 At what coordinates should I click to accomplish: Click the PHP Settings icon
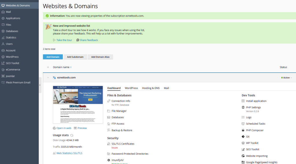tap(243, 108)
